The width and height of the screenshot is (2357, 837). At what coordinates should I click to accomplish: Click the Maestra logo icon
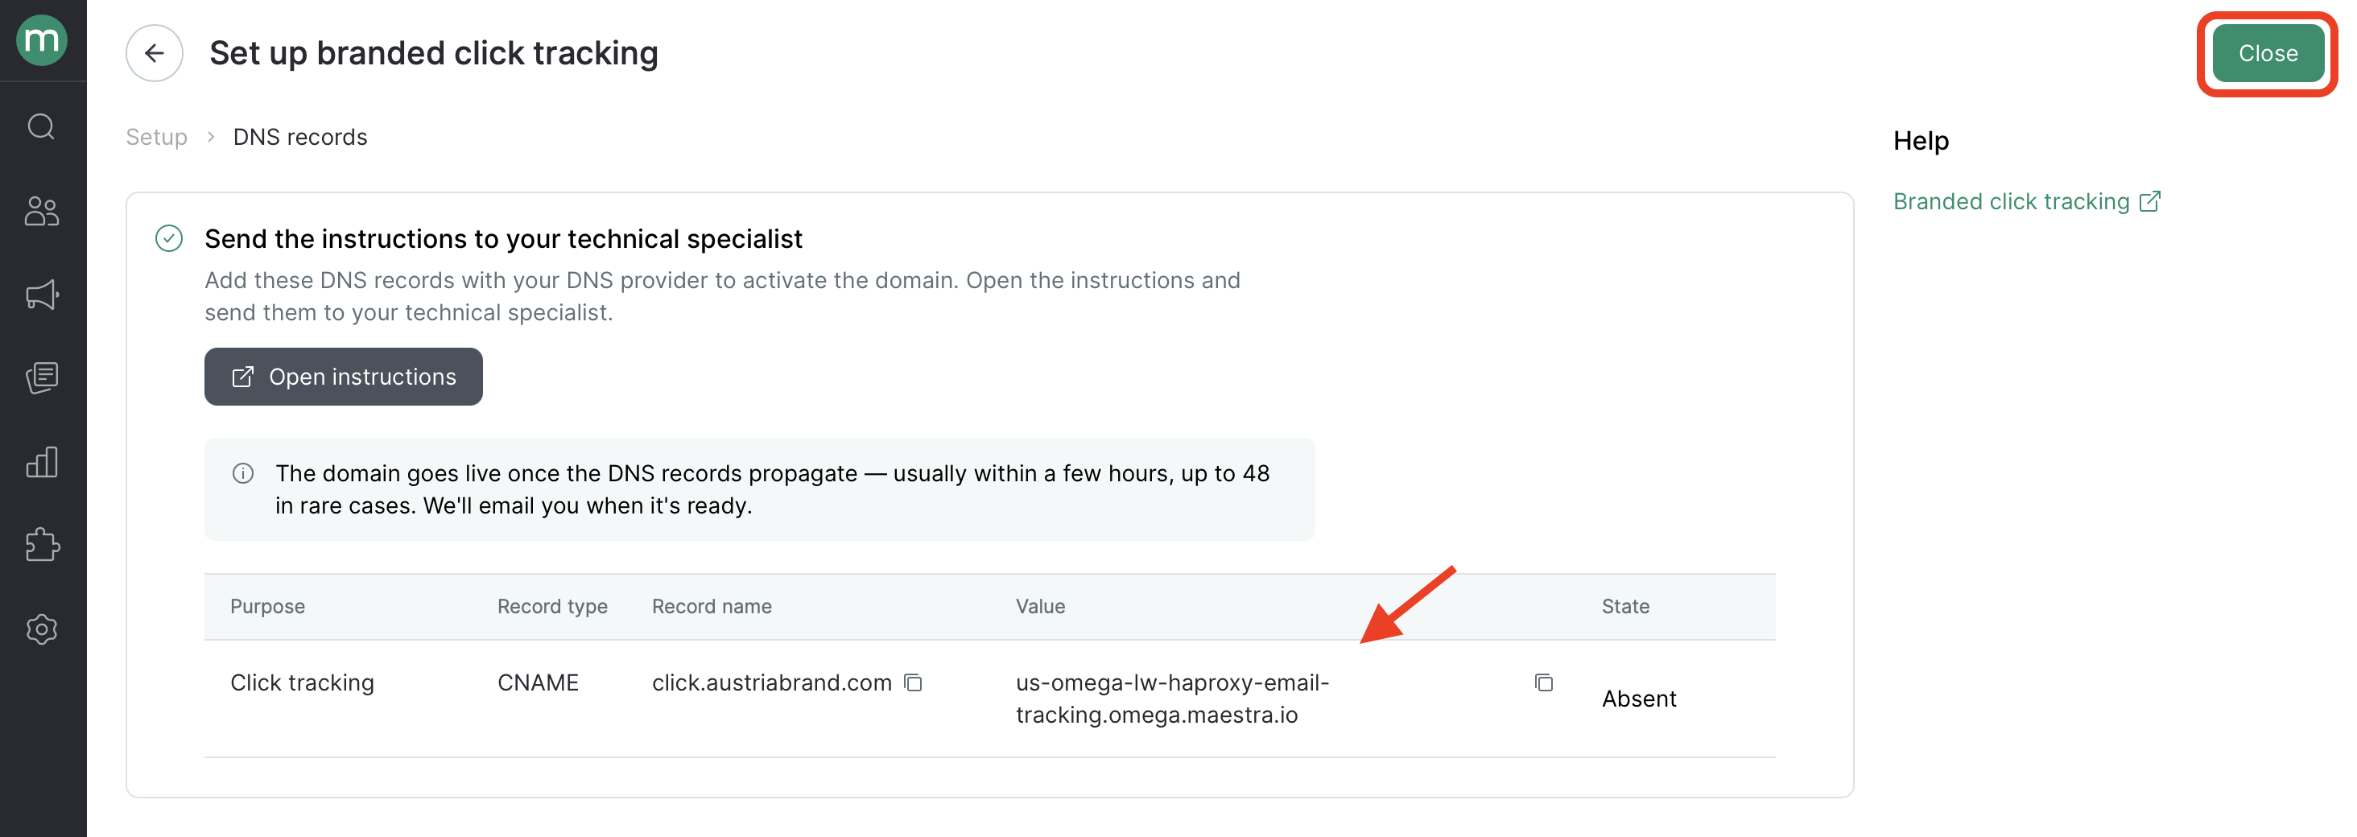(x=42, y=40)
